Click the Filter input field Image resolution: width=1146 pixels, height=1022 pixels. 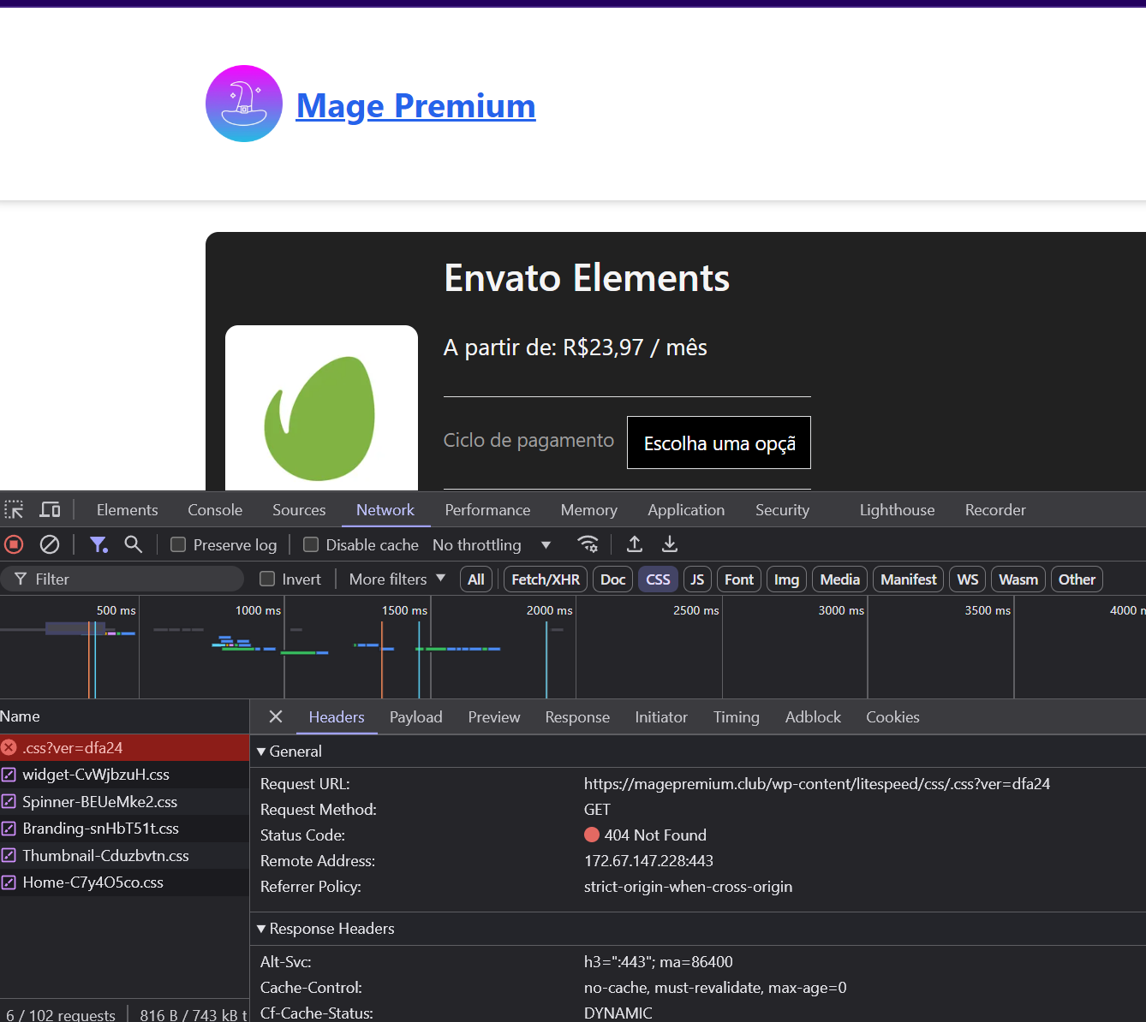[122, 579]
